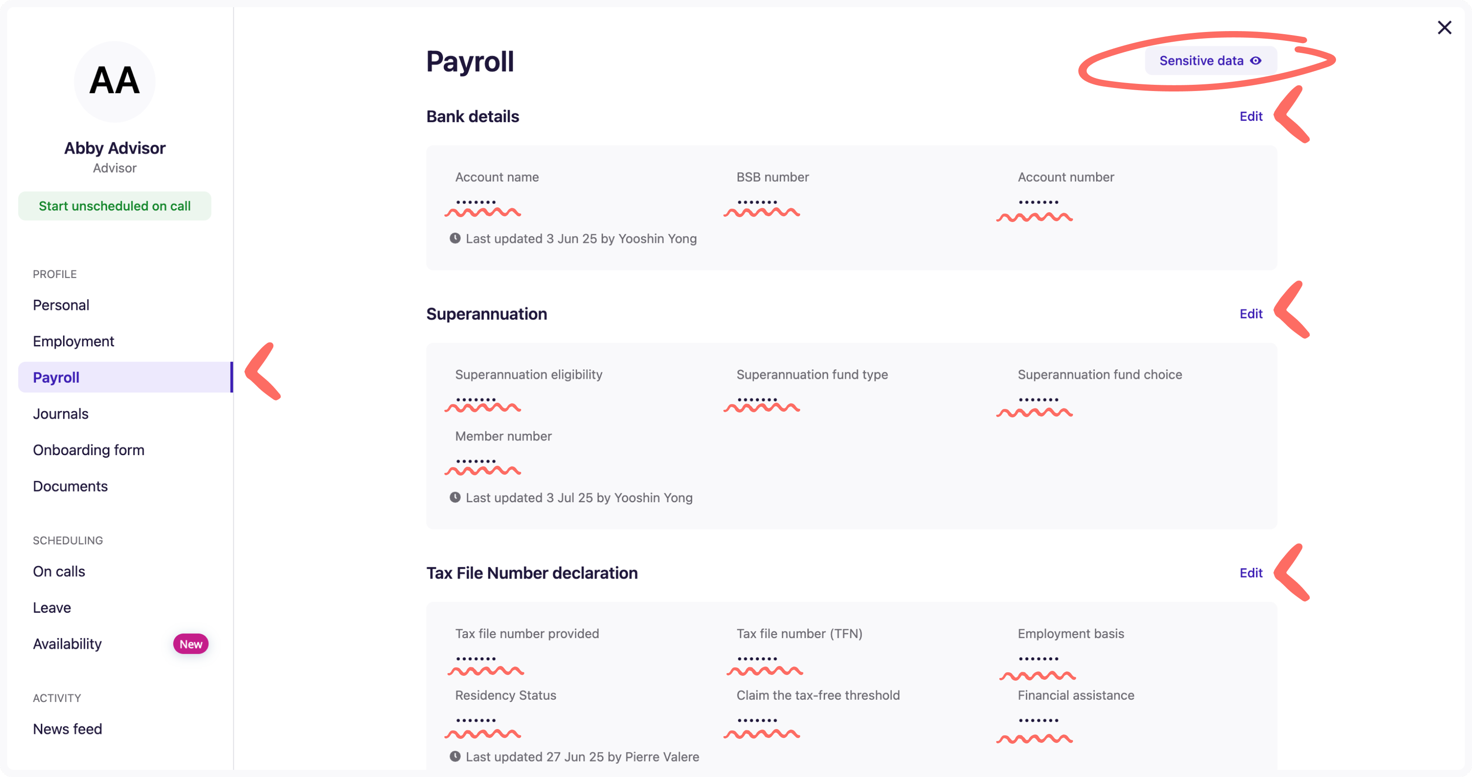Close the payroll profile dialog
1472x777 pixels.
pos(1444,28)
